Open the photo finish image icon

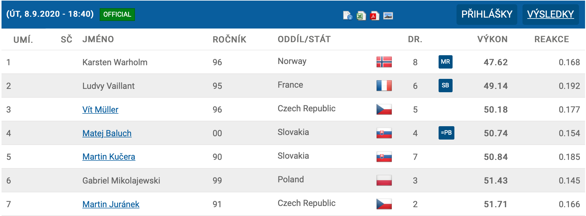point(388,15)
